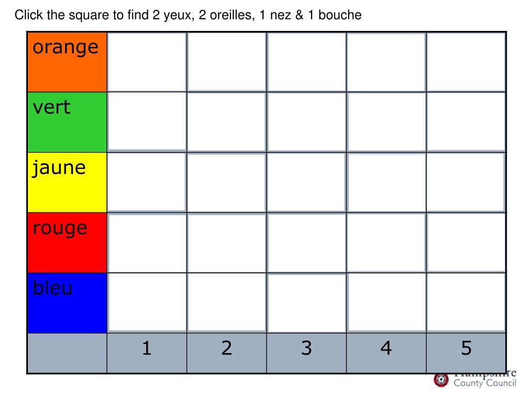The image size is (529, 397).
Task: Reveal the square at rouge, column 2
Action: [227, 242]
